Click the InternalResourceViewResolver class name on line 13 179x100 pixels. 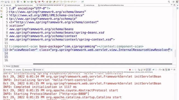(x=143, y=50)
